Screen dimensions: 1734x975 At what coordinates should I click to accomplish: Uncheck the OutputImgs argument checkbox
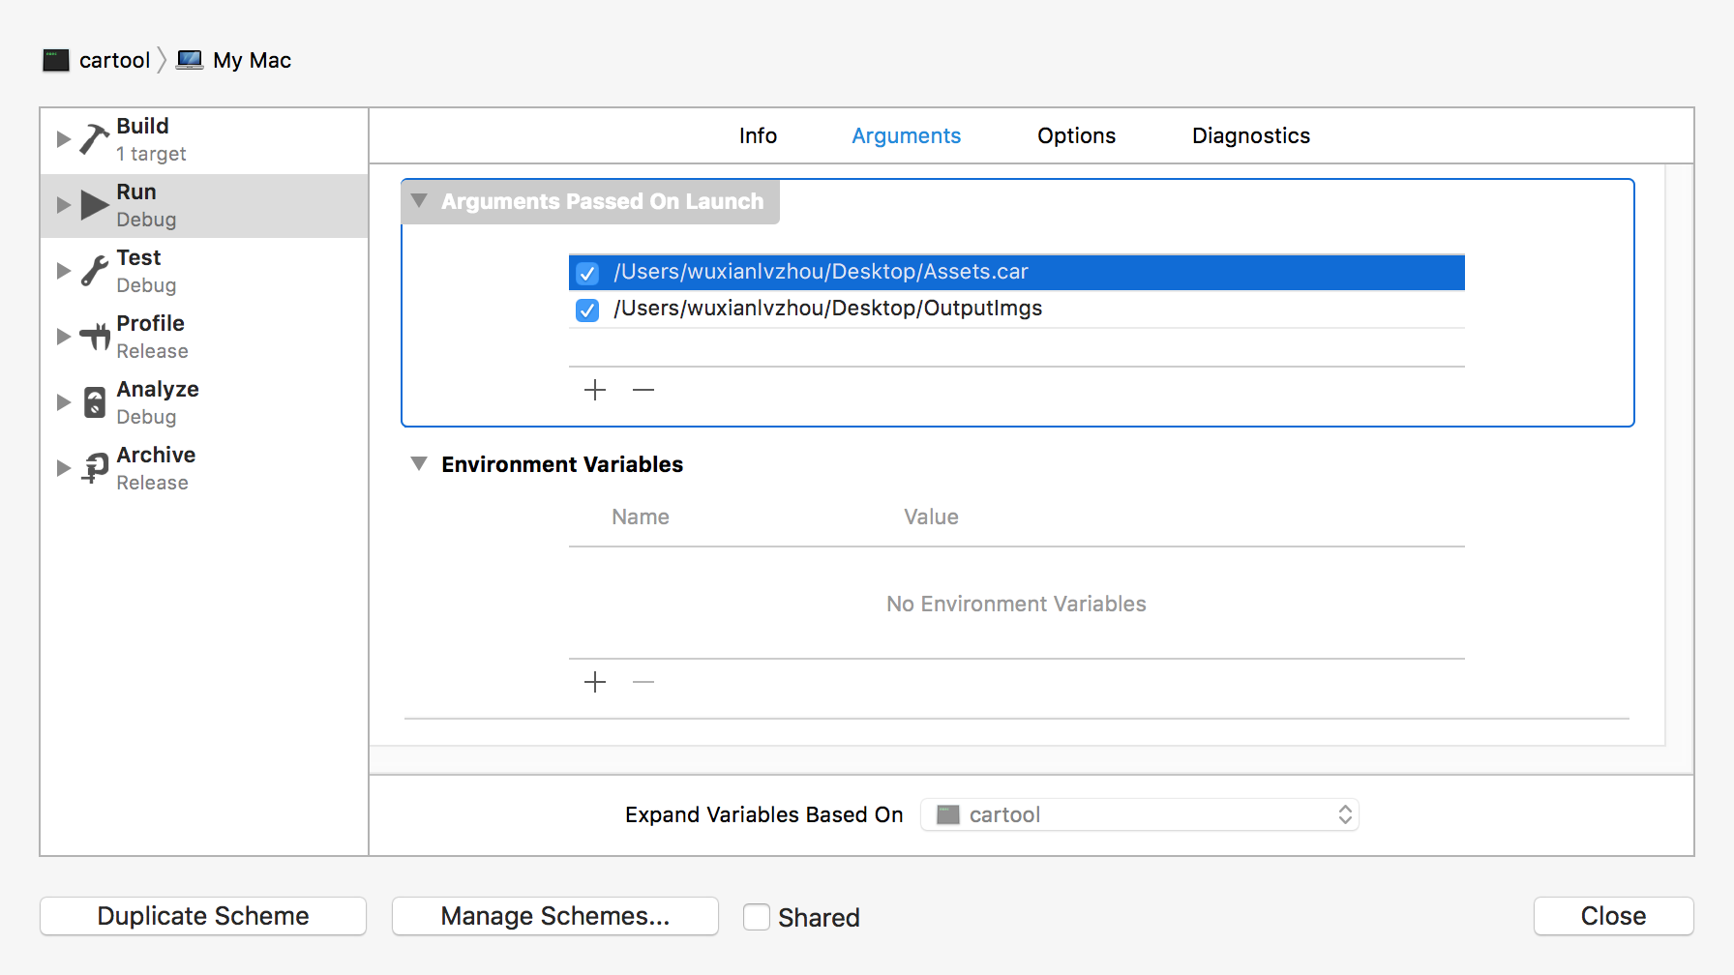(587, 310)
